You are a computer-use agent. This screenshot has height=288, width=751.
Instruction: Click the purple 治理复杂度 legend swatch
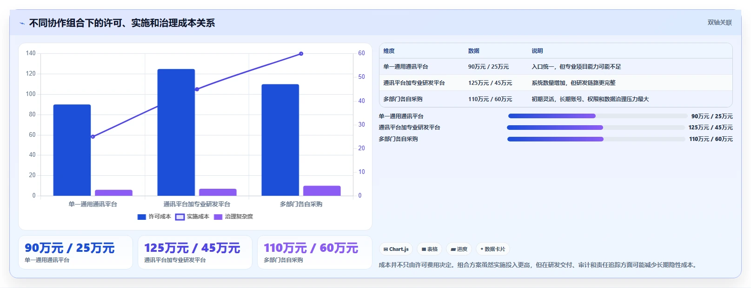[x=218, y=217]
